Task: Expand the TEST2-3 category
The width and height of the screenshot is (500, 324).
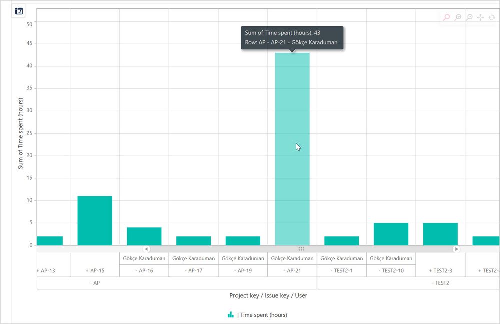Action: (440, 270)
